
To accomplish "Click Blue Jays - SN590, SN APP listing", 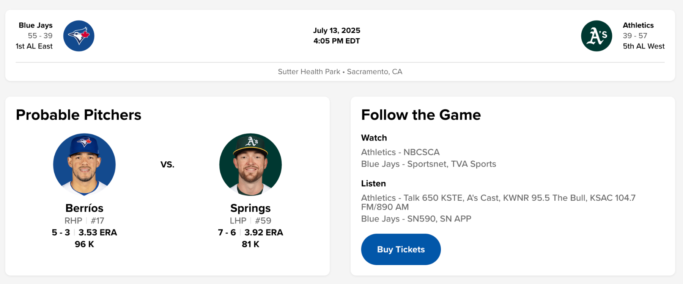I will (416, 219).
